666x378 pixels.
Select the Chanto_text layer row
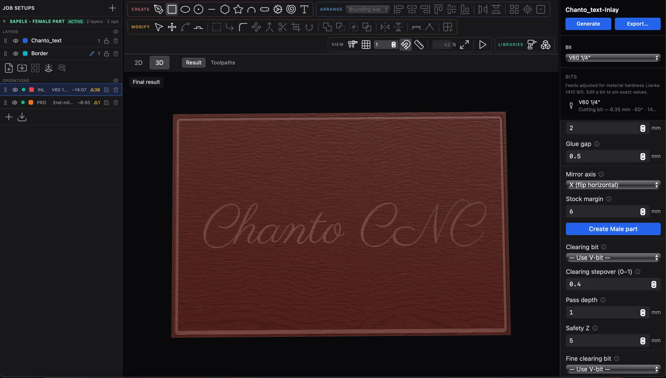(61, 41)
